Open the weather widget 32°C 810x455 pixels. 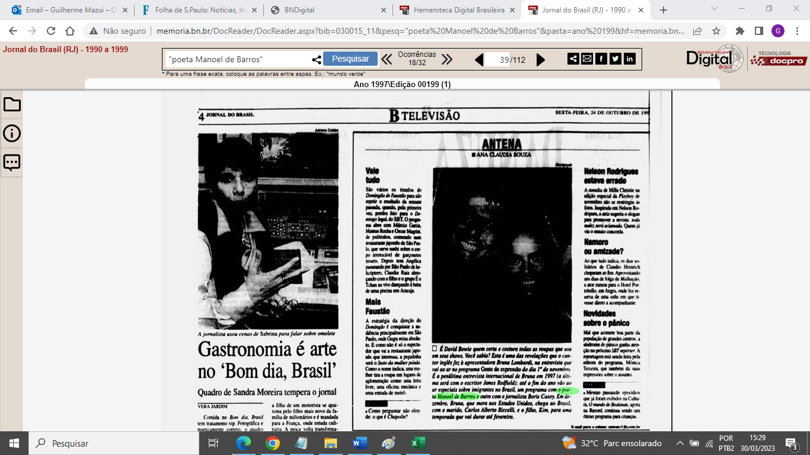click(611, 443)
